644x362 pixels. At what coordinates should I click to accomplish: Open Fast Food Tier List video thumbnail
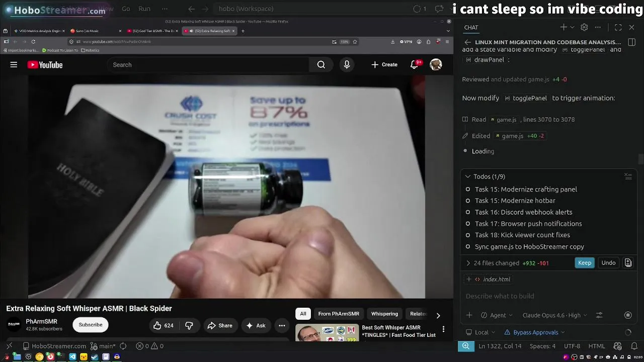click(x=327, y=333)
